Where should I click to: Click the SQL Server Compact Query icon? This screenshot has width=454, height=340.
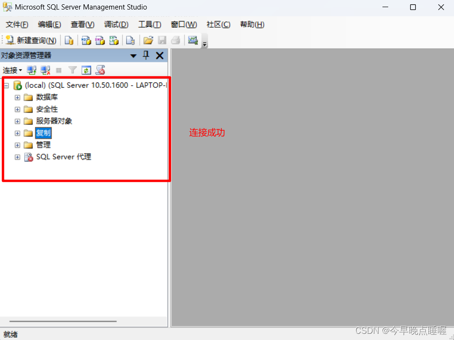point(130,40)
